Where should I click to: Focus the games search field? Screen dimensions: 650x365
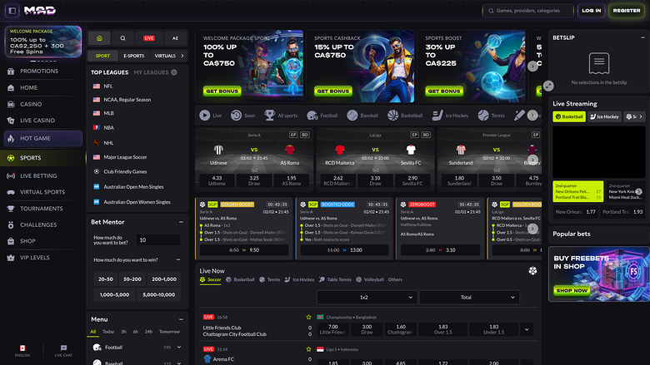[527, 11]
